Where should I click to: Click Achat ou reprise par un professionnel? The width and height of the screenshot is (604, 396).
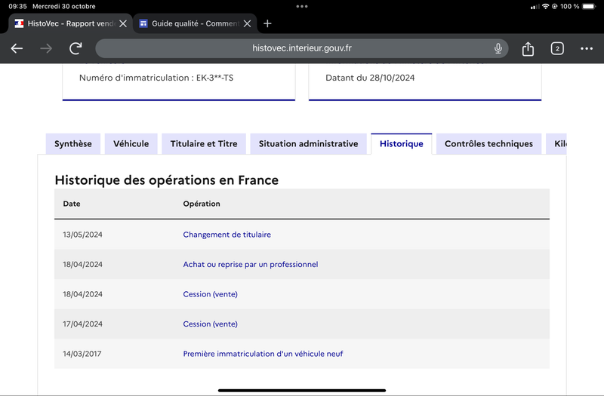coord(251,265)
